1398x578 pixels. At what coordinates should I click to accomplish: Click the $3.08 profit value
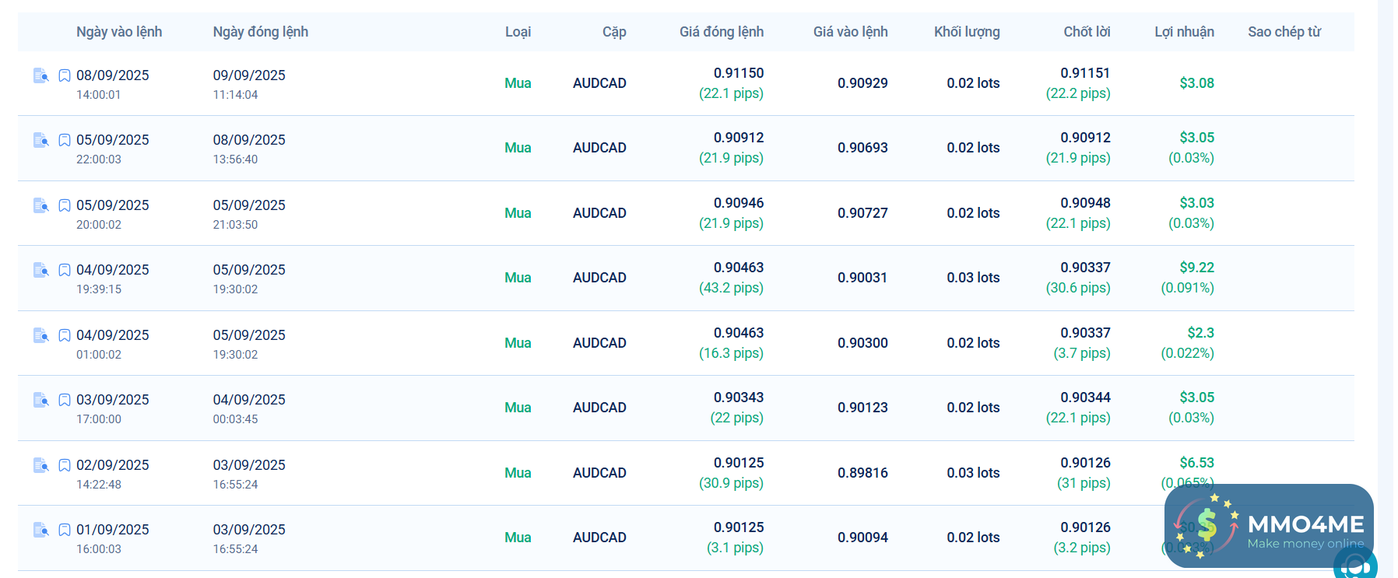click(1196, 83)
